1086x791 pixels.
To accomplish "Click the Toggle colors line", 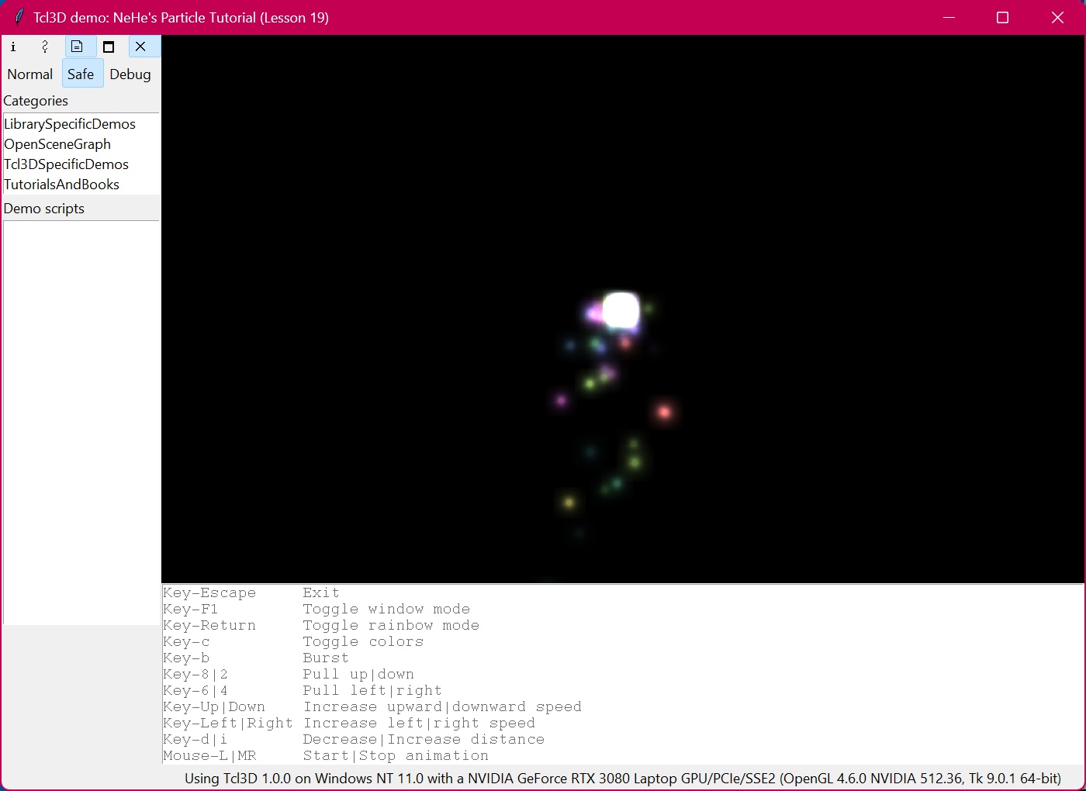I will coord(293,641).
